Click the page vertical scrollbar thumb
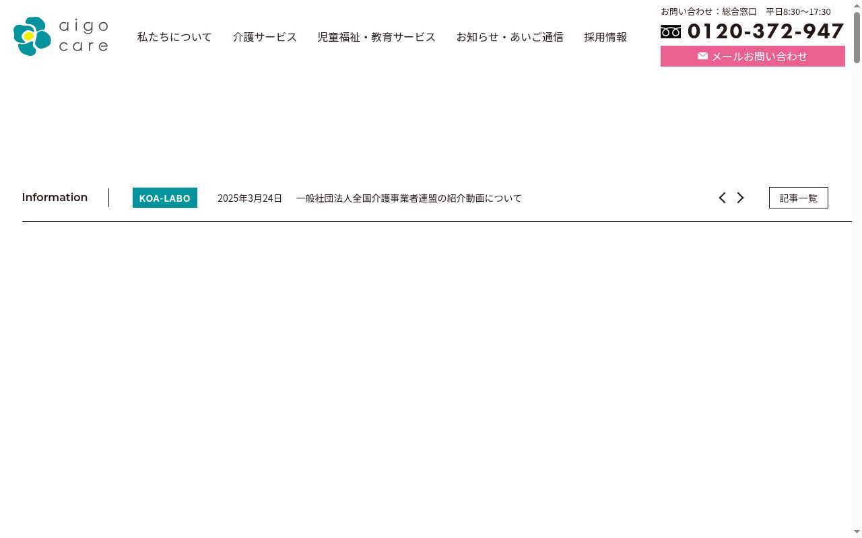Viewport: 862px width, 538px height. tap(857, 38)
